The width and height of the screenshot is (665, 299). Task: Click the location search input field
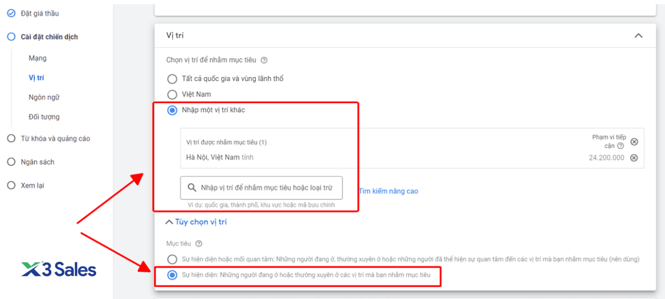pos(261,188)
